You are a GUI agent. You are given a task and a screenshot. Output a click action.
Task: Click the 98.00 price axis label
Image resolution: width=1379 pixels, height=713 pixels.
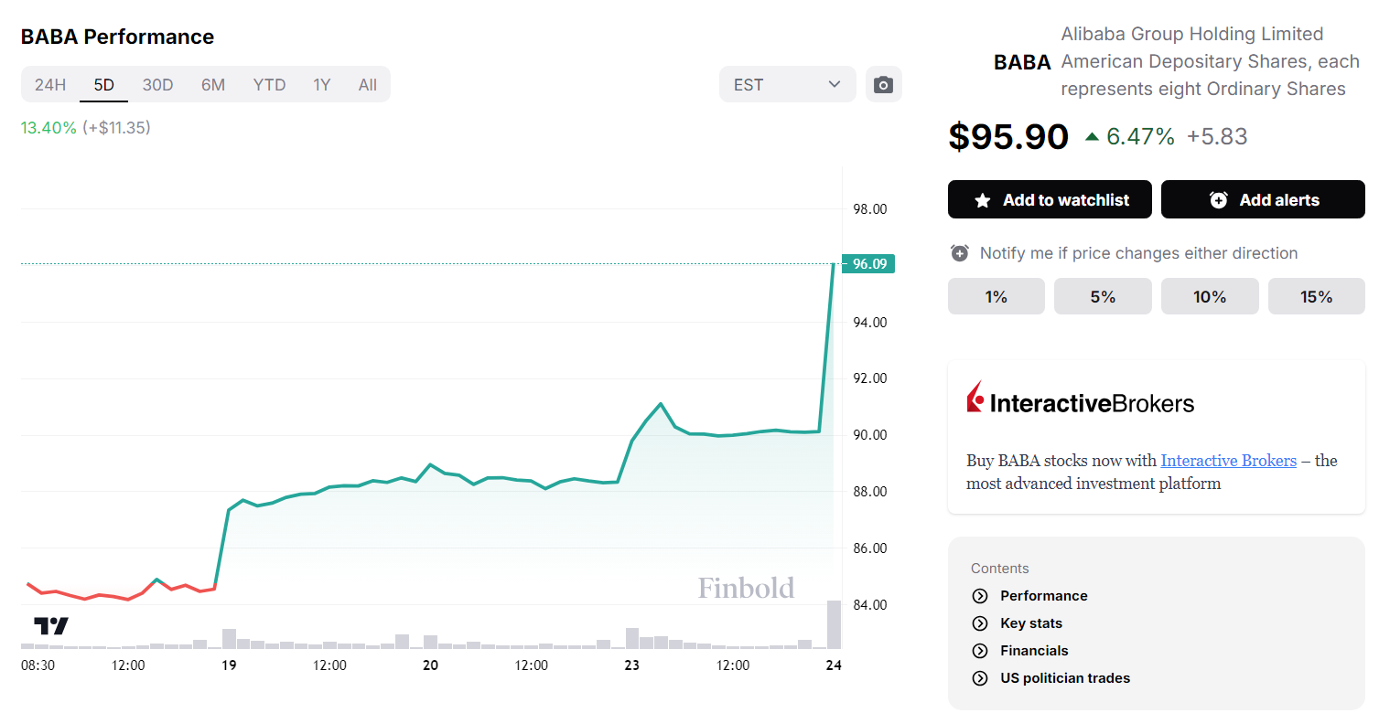click(870, 209)
